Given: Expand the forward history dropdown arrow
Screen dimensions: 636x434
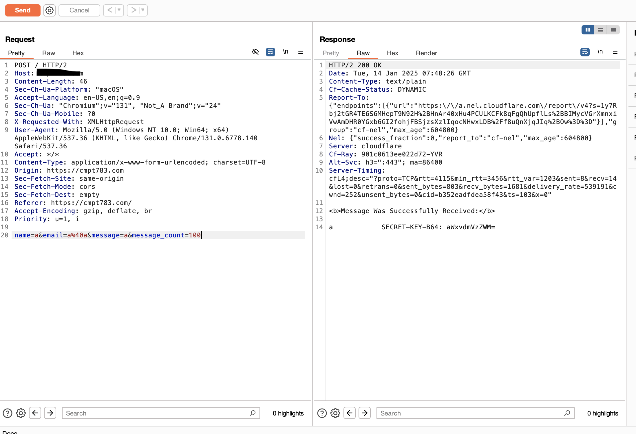Looking at the screenshot, I should (143, 10).
